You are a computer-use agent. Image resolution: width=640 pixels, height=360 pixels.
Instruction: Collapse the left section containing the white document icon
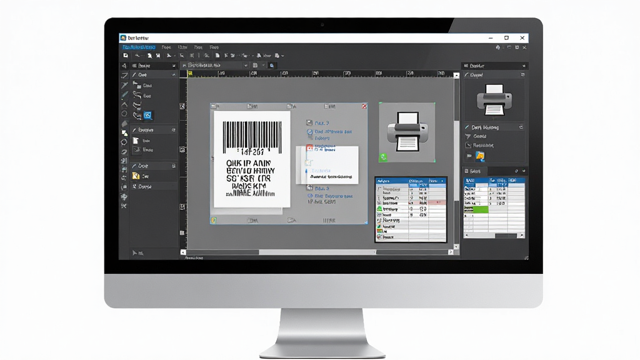point(174,130)
